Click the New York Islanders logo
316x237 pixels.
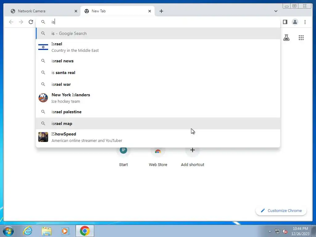point(43,98)
